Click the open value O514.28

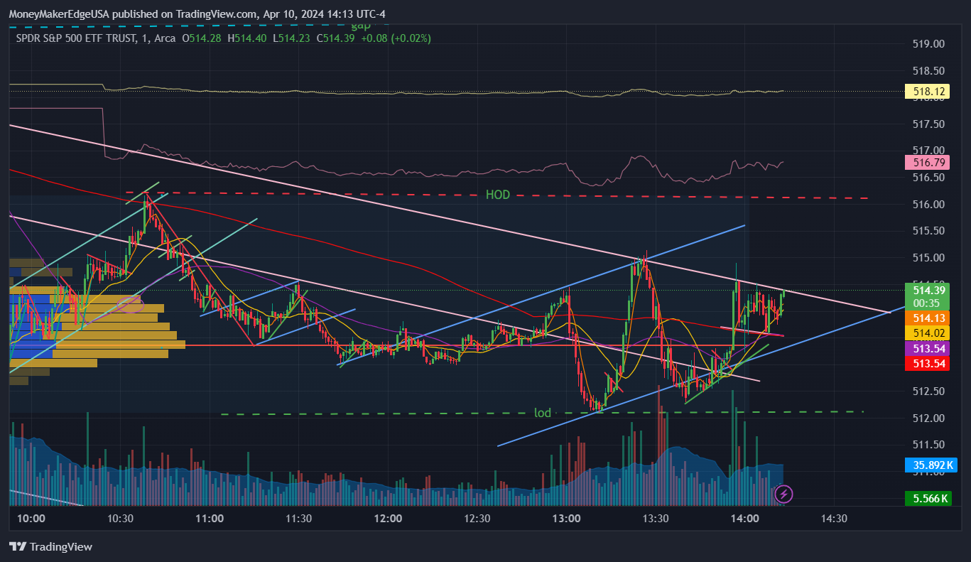(x=203, y=38)
